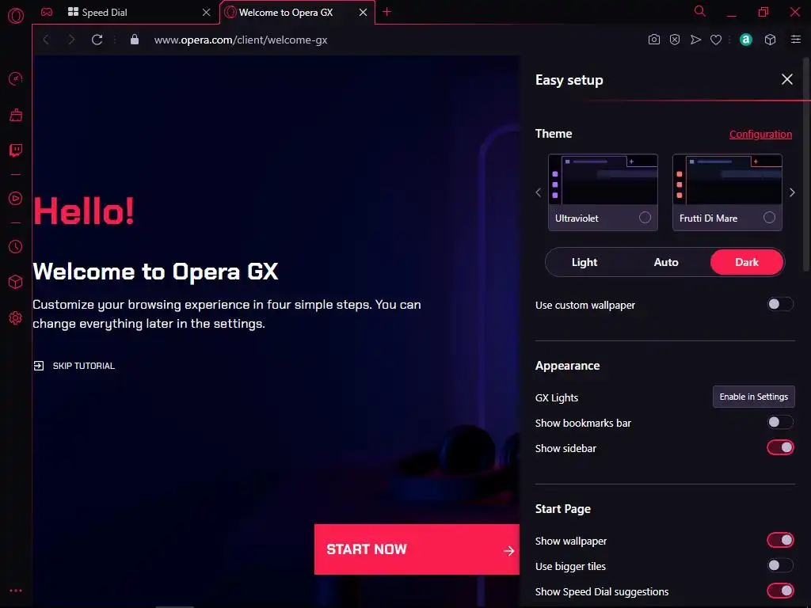Show previous themes with left chevron
Screen dimensions: 811x608
(539, 192)
